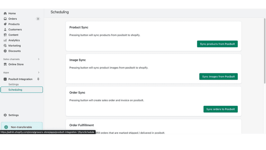Click the Orders inbox icon
The width and height of the screenshot is (266, 150).
tap(5, 19)
